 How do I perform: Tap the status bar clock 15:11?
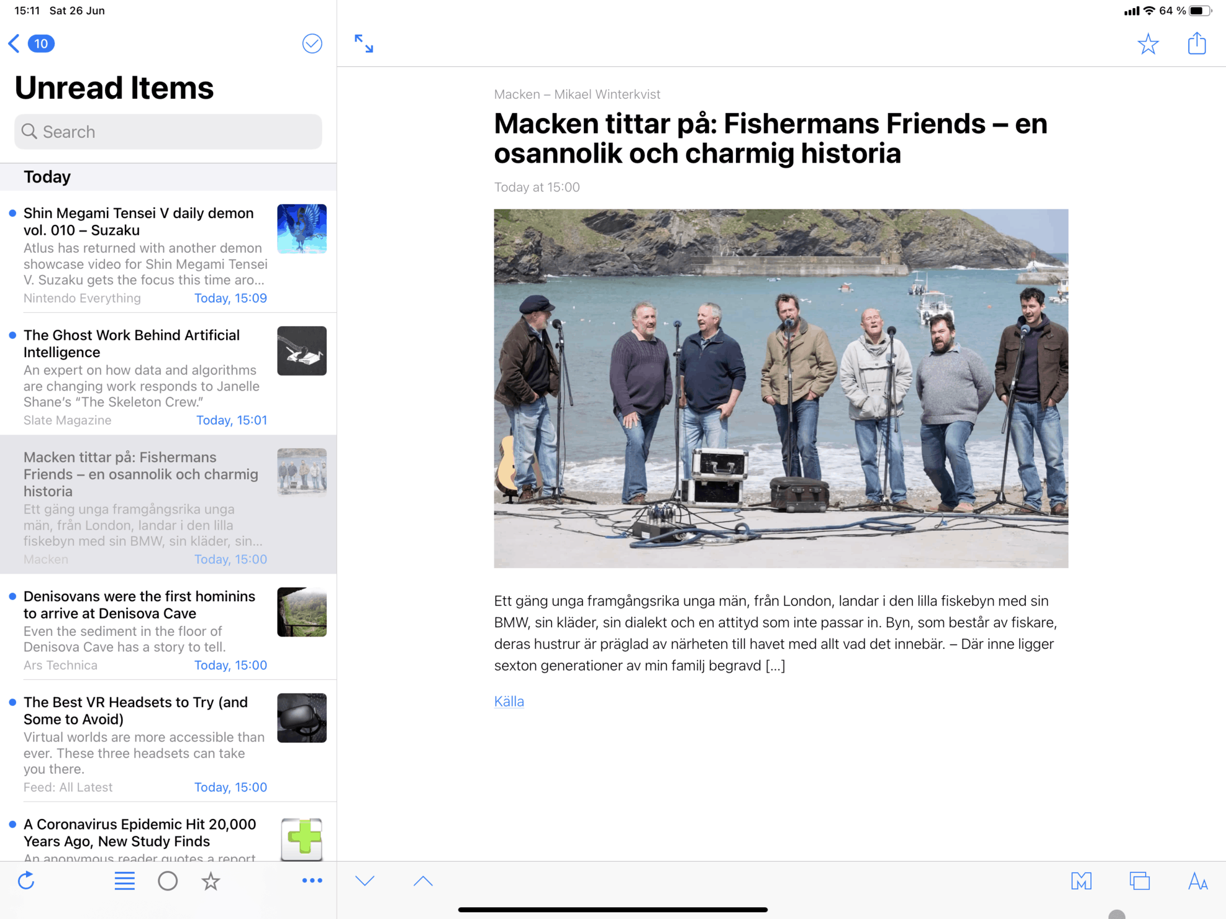tap(27, 11)
